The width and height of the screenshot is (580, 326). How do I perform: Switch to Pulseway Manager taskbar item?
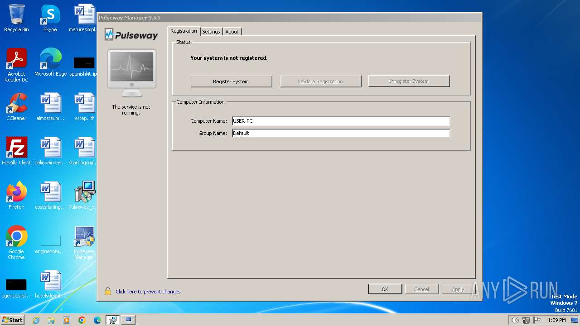(128, 320)
